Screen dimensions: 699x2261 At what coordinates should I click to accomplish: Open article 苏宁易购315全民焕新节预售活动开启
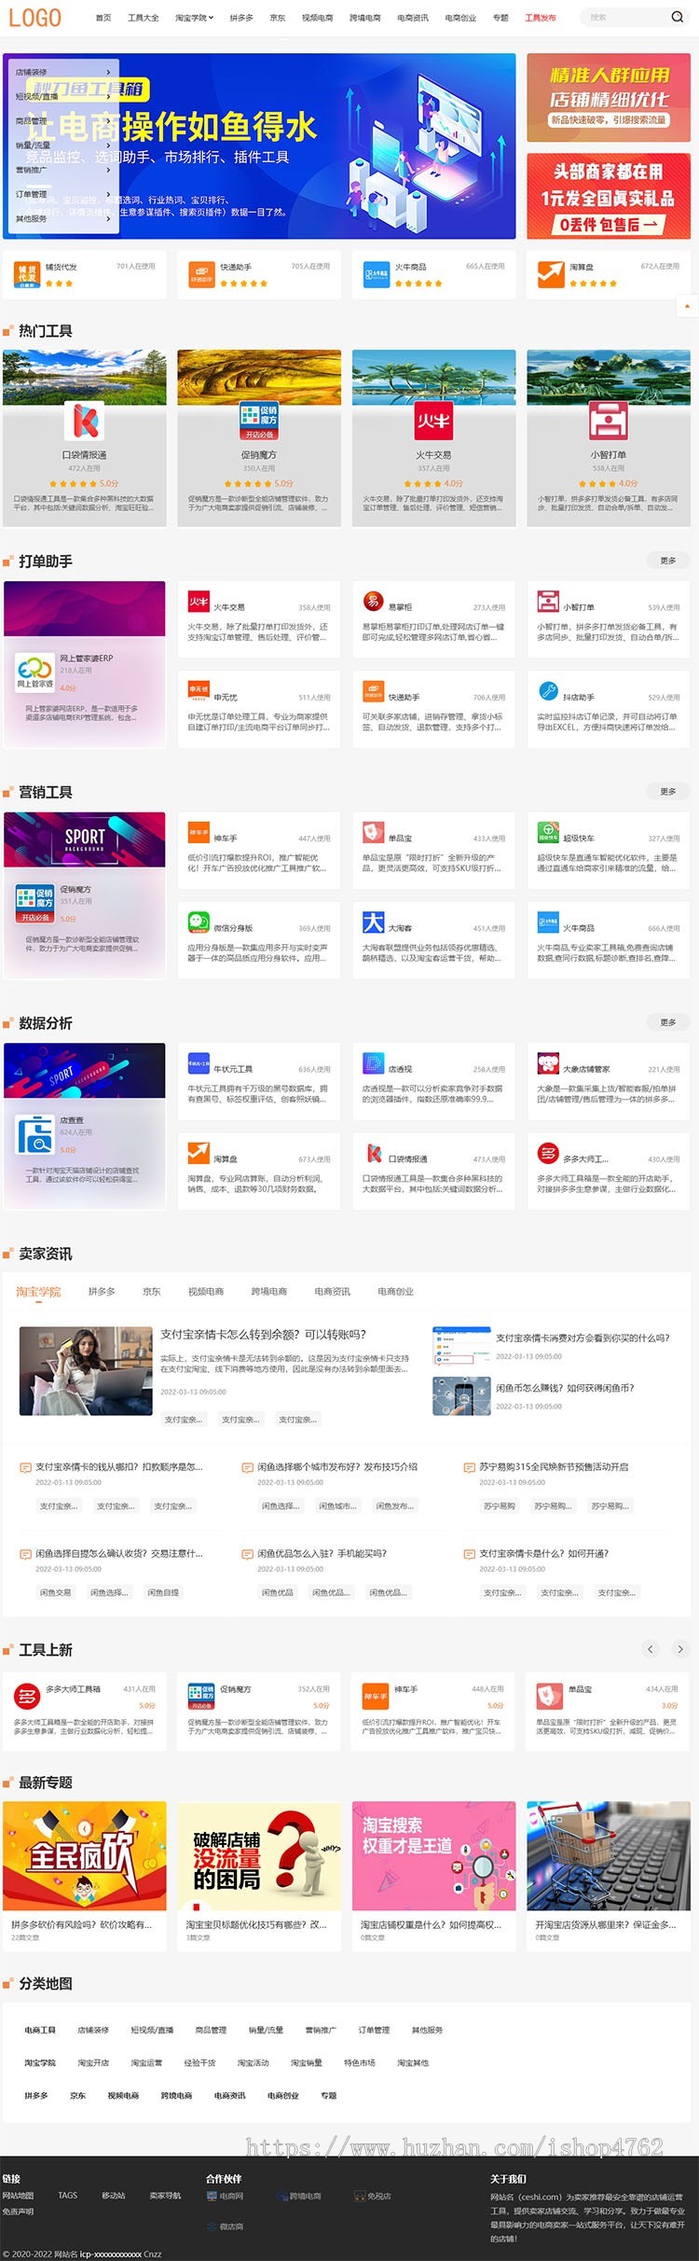[x=554, y=1467]
